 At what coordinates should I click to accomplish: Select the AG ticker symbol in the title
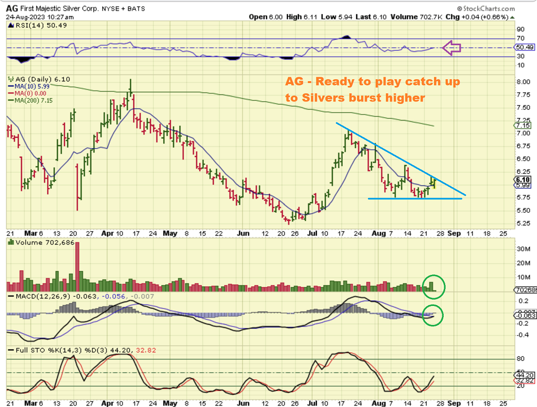point(12,9)
